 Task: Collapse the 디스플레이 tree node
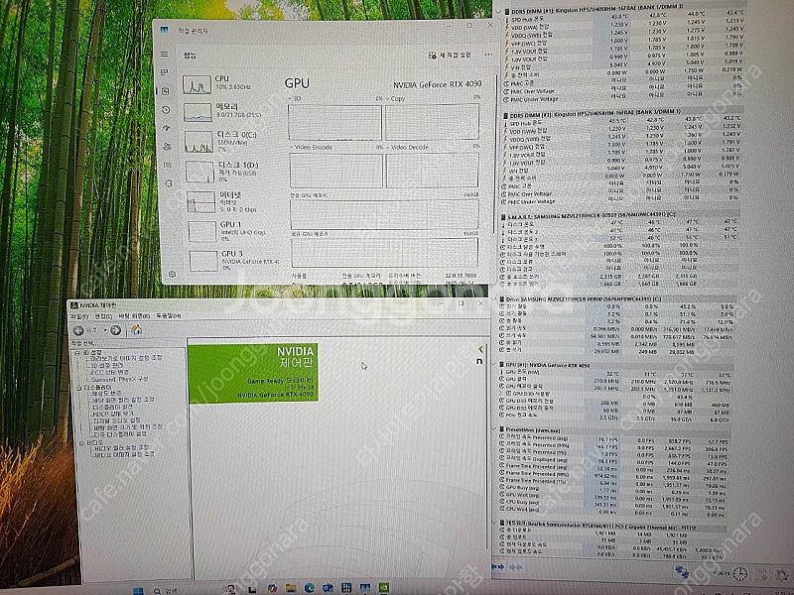[79, 388]
